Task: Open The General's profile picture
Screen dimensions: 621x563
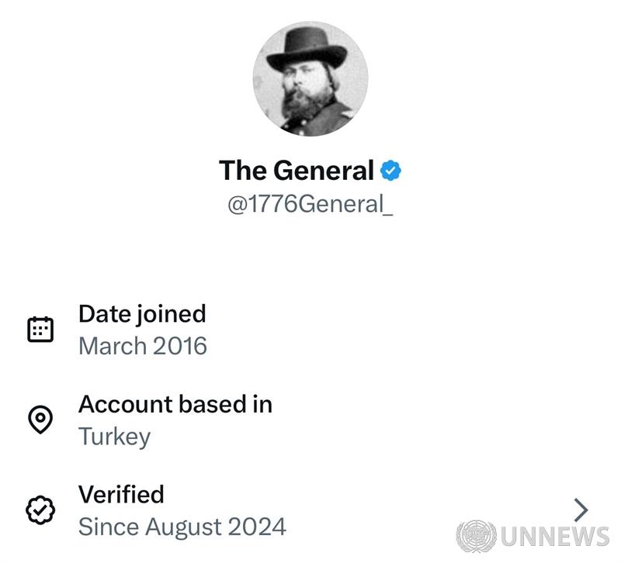Action: [x=310, y=78]
